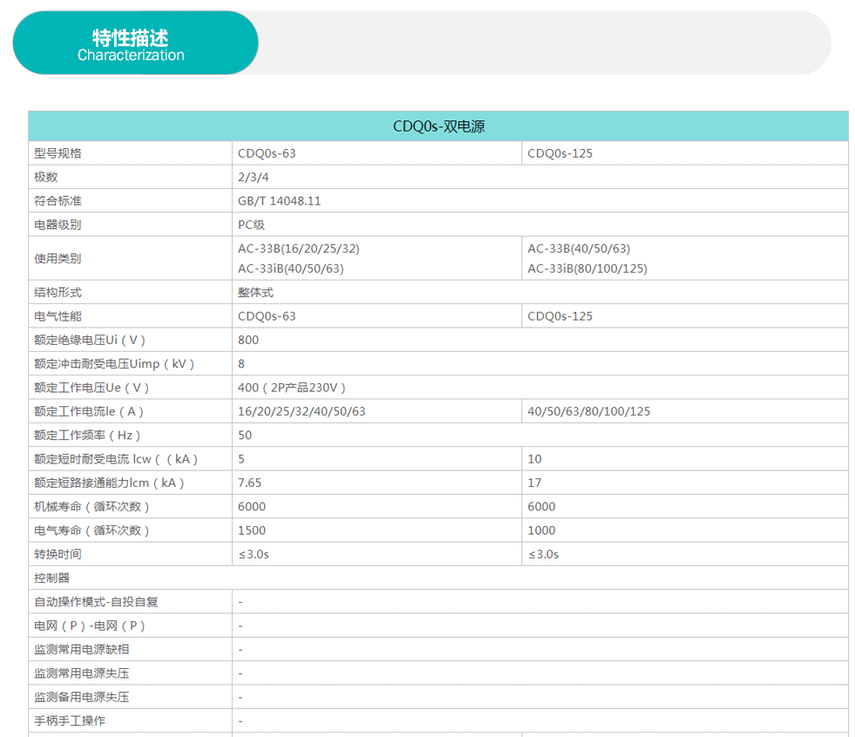Select the 型号规格 row label
The image size is (855, 737).
[58, 153]
